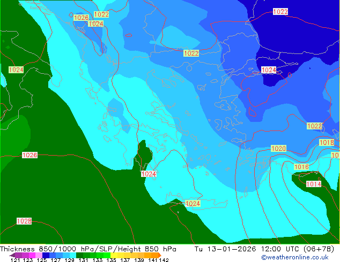The image size is (340, 262).
Task: Click the legend value 137
Action: 124,260
